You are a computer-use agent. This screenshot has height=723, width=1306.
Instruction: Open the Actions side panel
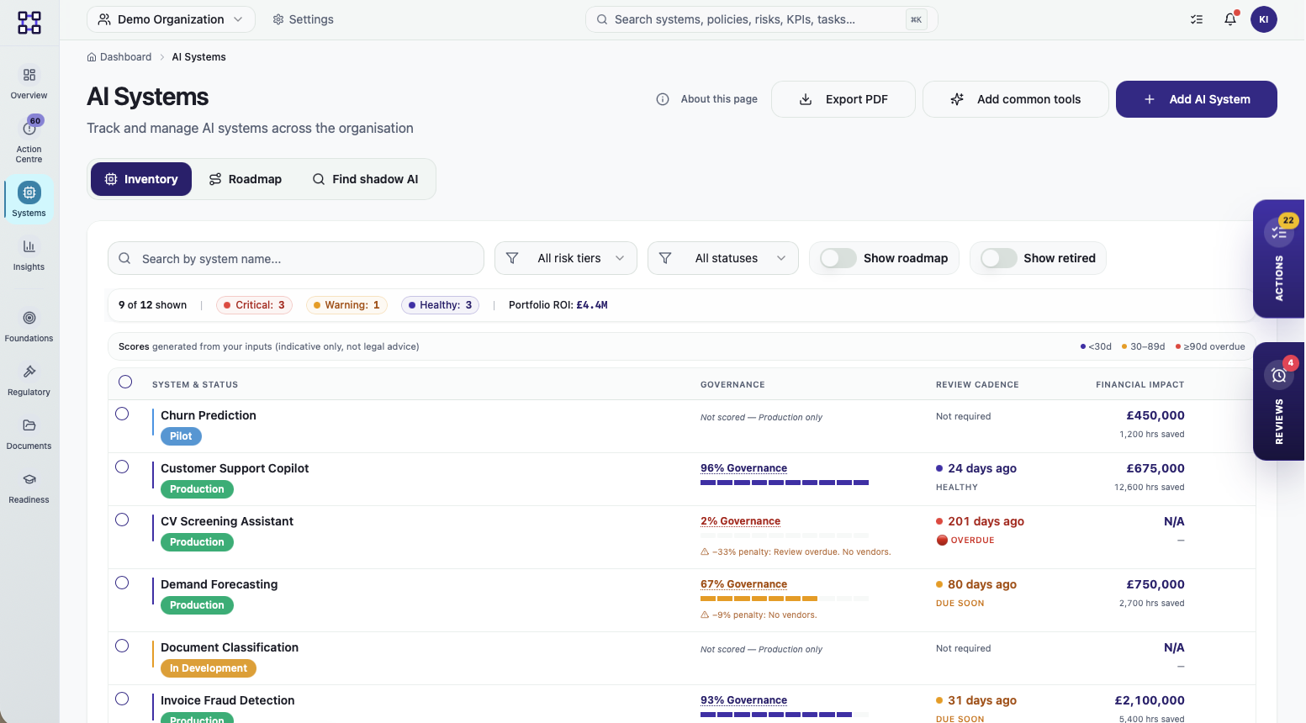(1279, 259)
